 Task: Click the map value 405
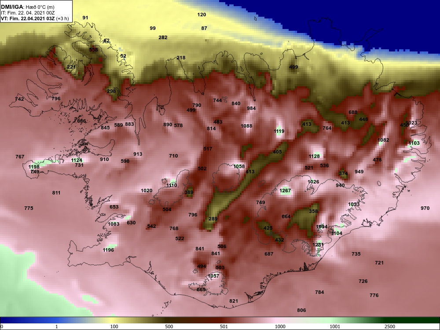[277, 152]
